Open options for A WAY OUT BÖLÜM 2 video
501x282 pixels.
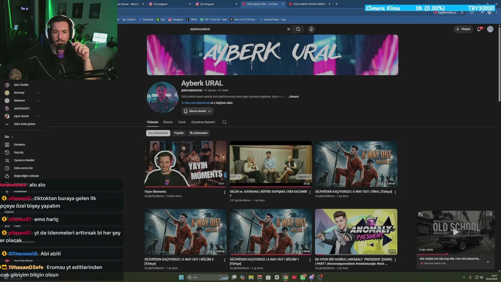(x=224, y=260)
